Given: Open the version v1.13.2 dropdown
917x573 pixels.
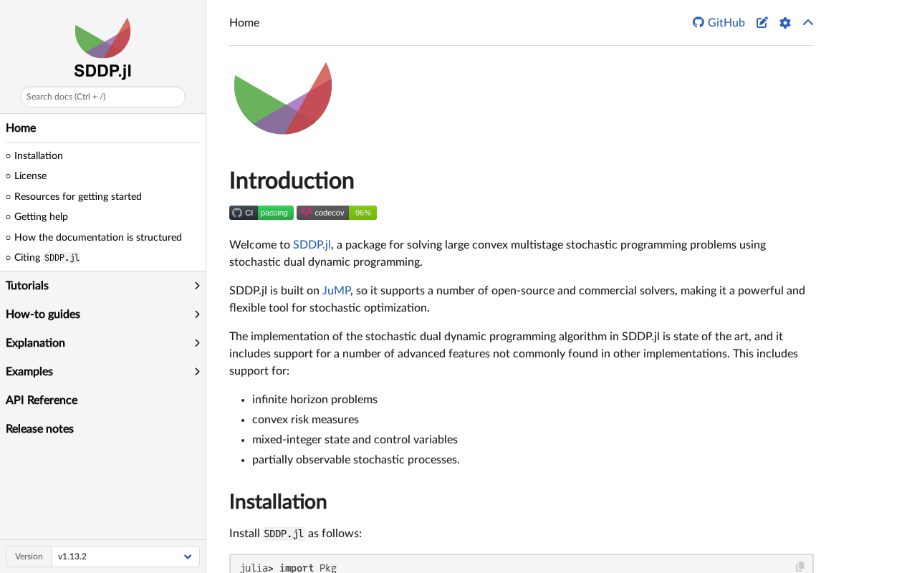Looking at the screenshot, I should (x=125, y=557).
